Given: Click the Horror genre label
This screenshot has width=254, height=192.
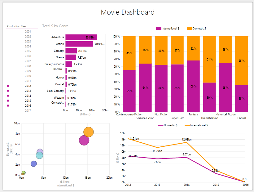Looking at the screenshot, I should click(x=60, y=78).
